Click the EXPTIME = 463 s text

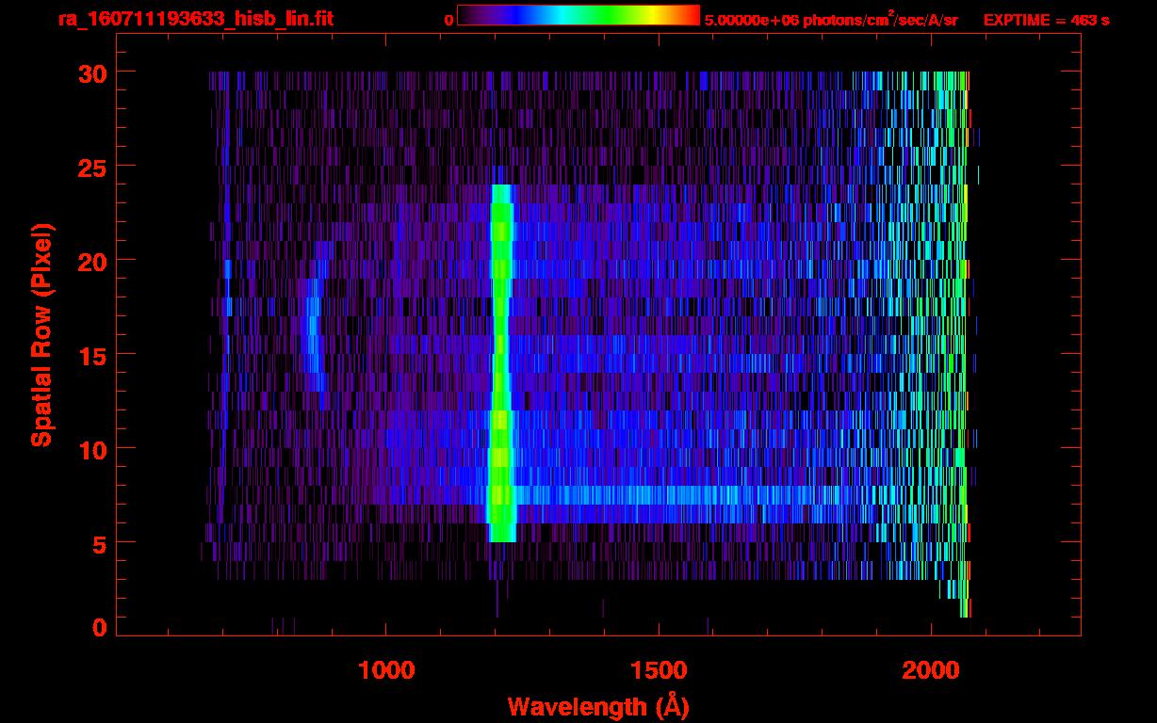[1046, 20]
